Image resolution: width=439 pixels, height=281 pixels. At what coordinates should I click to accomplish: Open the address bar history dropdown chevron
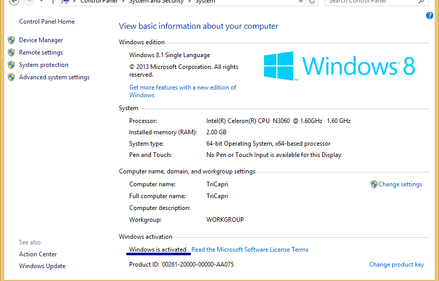click(x=301, y=2)
